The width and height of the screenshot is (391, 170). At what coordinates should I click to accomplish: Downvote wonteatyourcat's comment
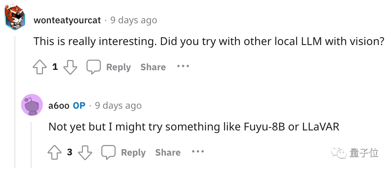pos(70,67)
